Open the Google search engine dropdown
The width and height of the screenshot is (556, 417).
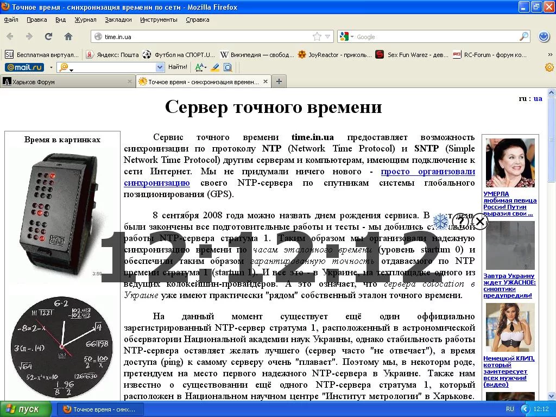point(352,36)
